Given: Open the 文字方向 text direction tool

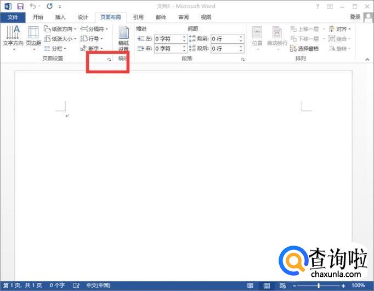Looking at the screenshot, I should 13,36.
